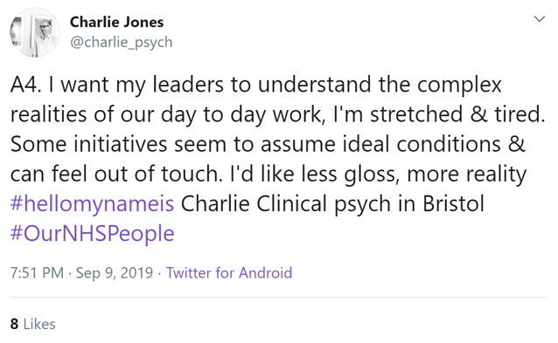Image resolution: width=558 pixels, height=343 pixels.
Task: Click the Charlie Jones display name
Action: pyautogui.click(x=116, y=22)
